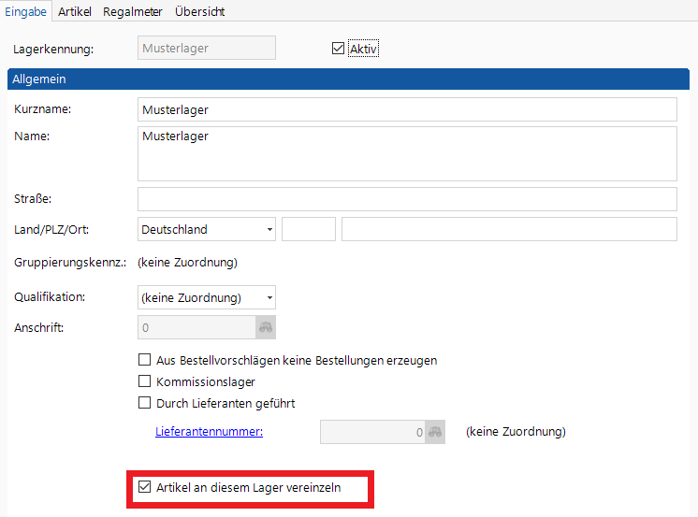Click the Ort city input field
698x517 pixels.
point(508,229)
